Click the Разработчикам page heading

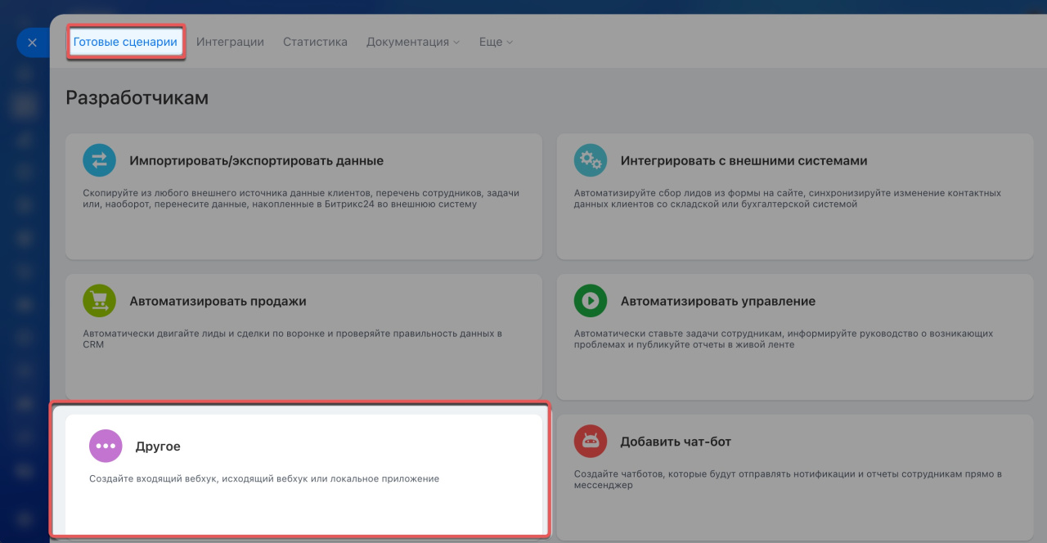[x=137, y=97]
